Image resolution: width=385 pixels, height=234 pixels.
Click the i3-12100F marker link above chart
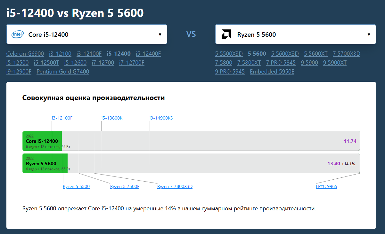pos(62,118)
